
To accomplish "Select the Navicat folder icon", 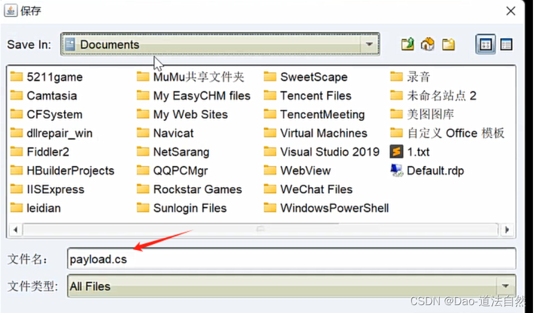I will point(143,133).
